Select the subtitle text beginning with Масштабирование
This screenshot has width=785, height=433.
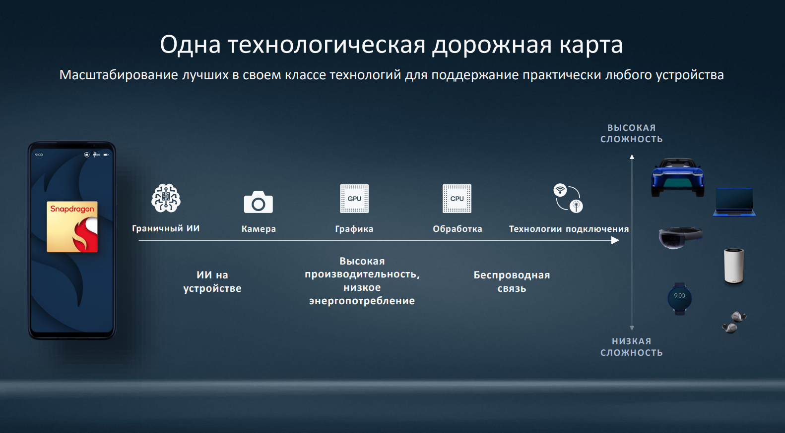click(391, 75)
